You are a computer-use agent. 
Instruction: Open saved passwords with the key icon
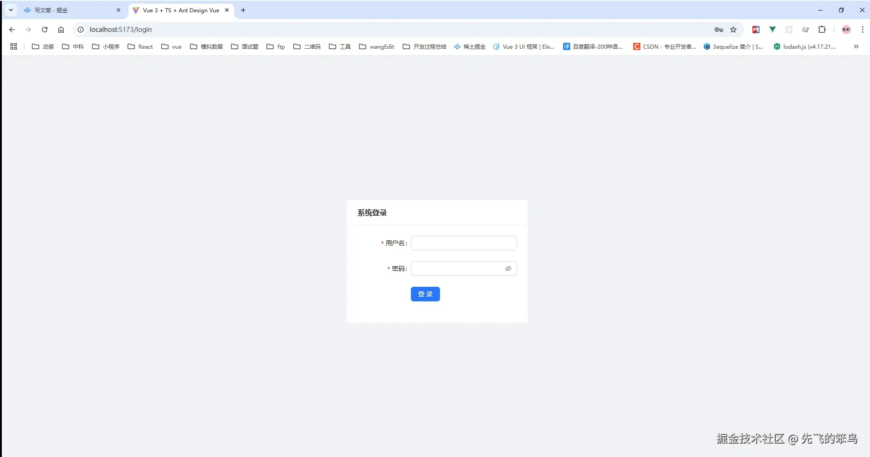pos(719,29)
